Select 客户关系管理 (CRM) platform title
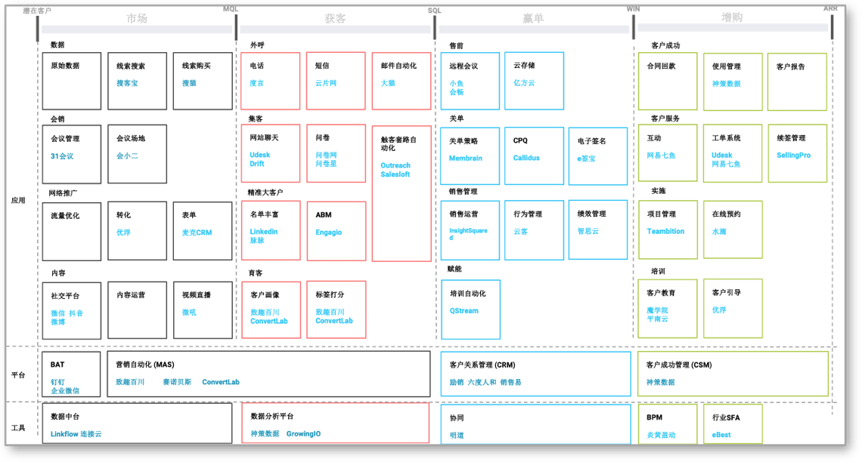The height and width of the screenshot is (462, 862). coord(482,365)
